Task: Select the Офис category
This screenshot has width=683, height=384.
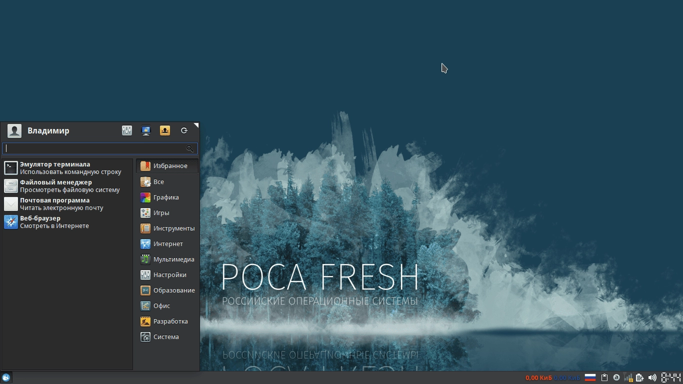Action: coord(167,305)
